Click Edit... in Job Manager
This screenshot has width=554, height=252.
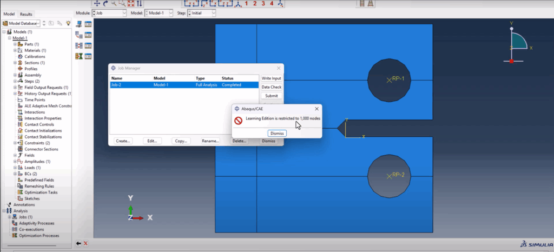(x=152, y=141)
